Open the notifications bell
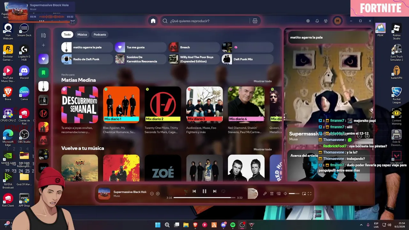Image resolution: width=409 pixels, height=230 pixels. [317, 21]
